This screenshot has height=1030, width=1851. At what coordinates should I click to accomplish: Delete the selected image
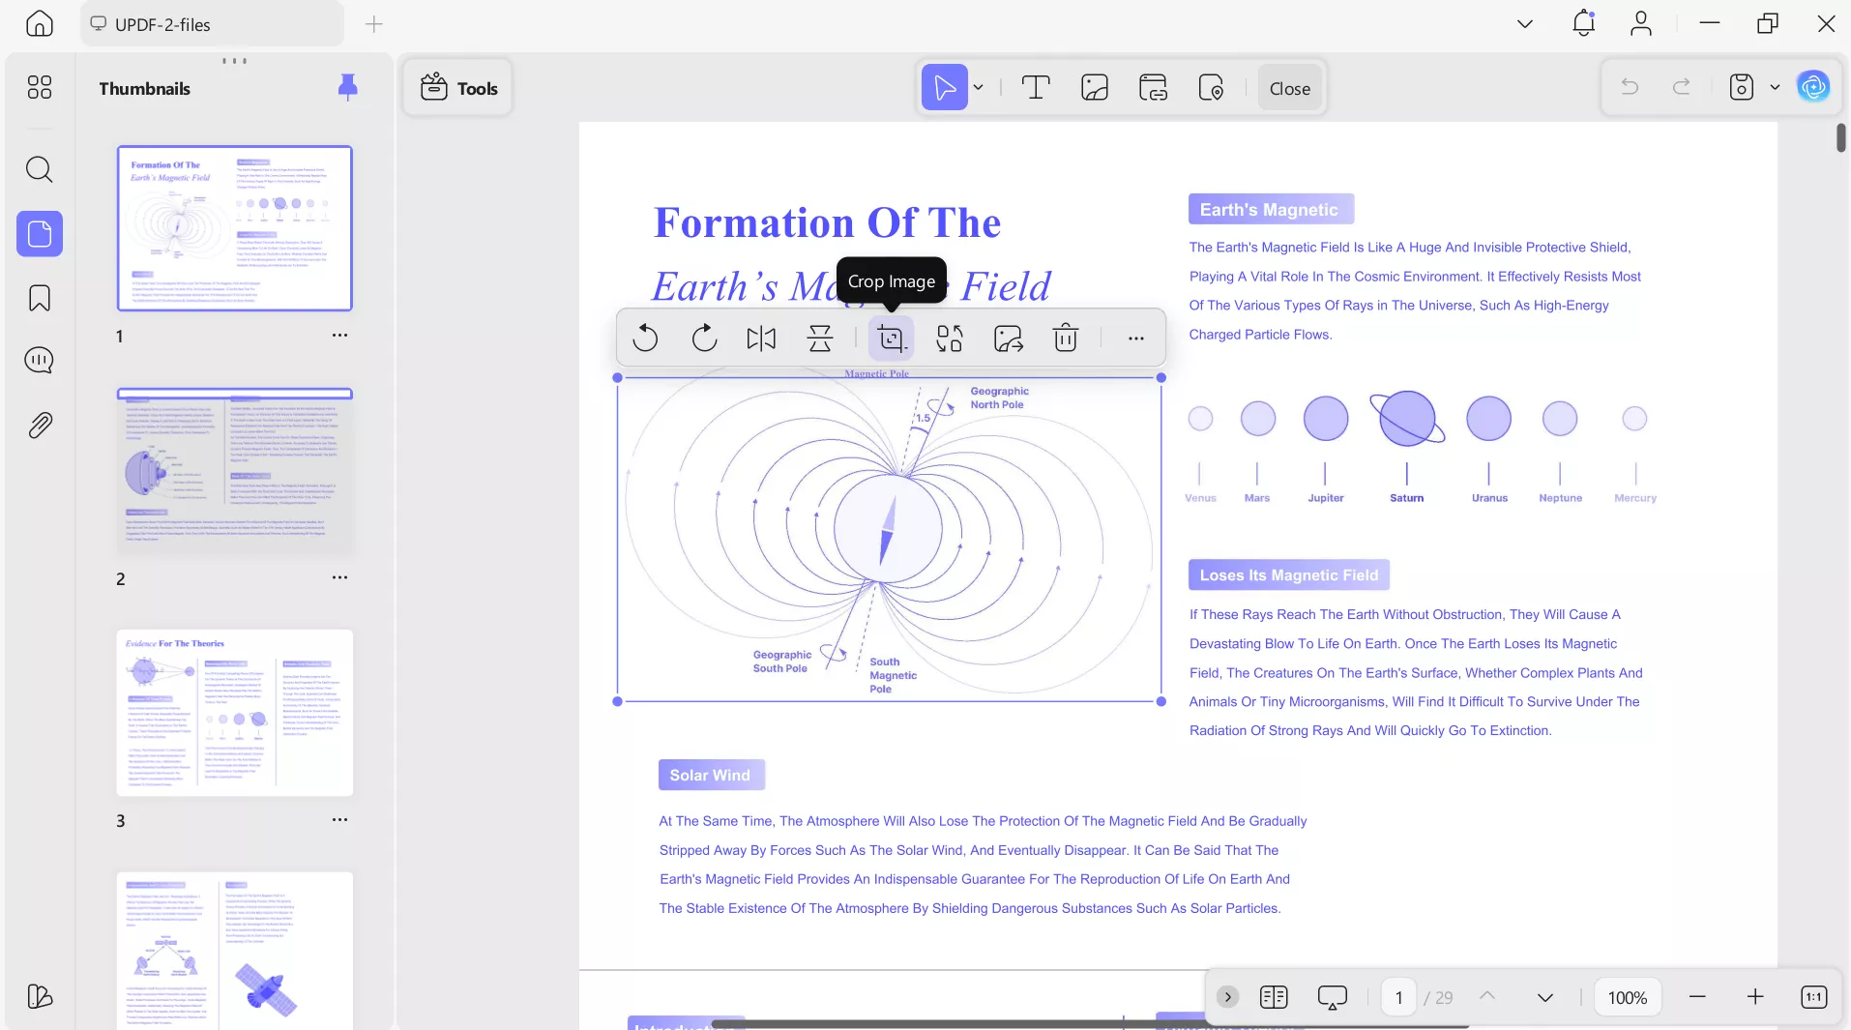pyautogui.click(x=1065, y=338)
